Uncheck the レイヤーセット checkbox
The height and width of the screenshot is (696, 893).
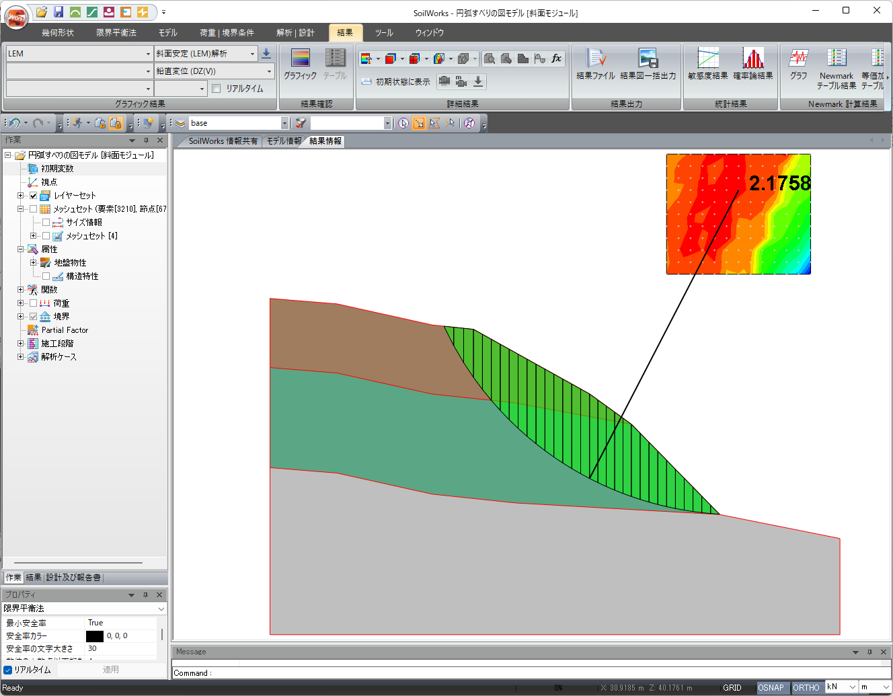click(x=34, y=196)
